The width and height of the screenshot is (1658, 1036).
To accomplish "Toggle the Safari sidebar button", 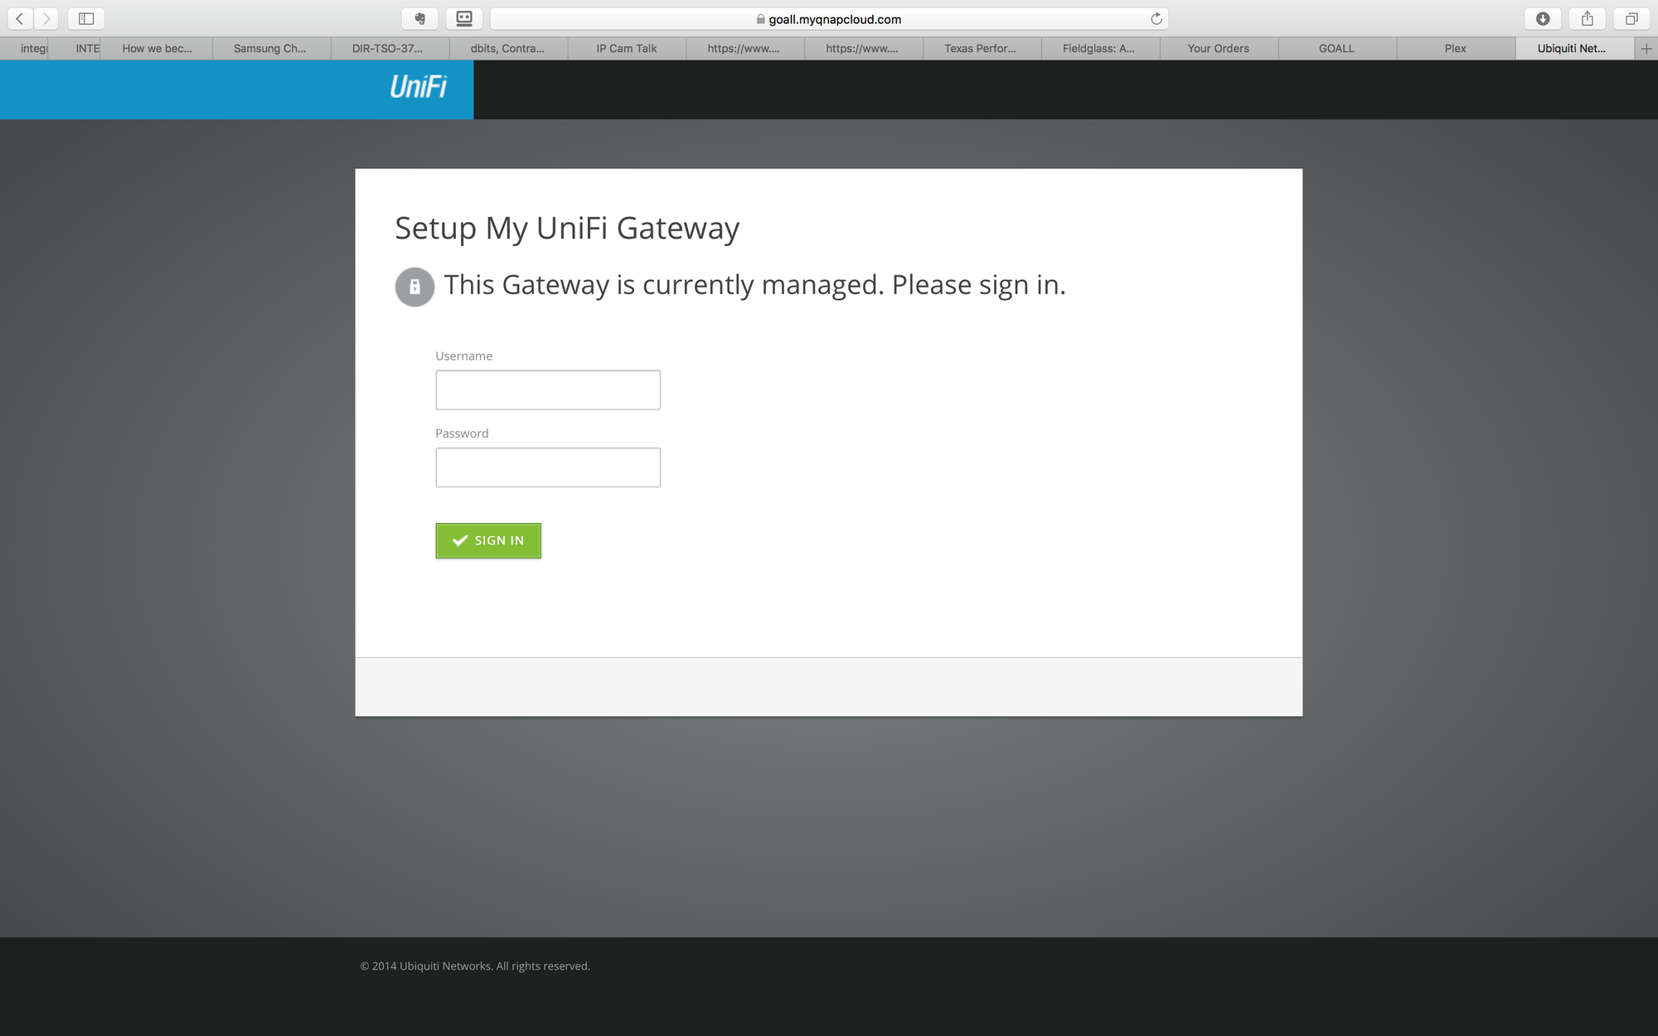I will (x=86, y=18).
